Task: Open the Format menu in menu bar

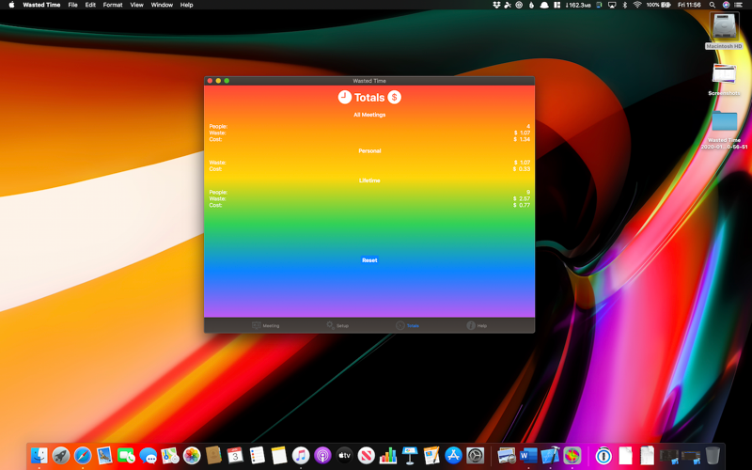Action: 112,5
